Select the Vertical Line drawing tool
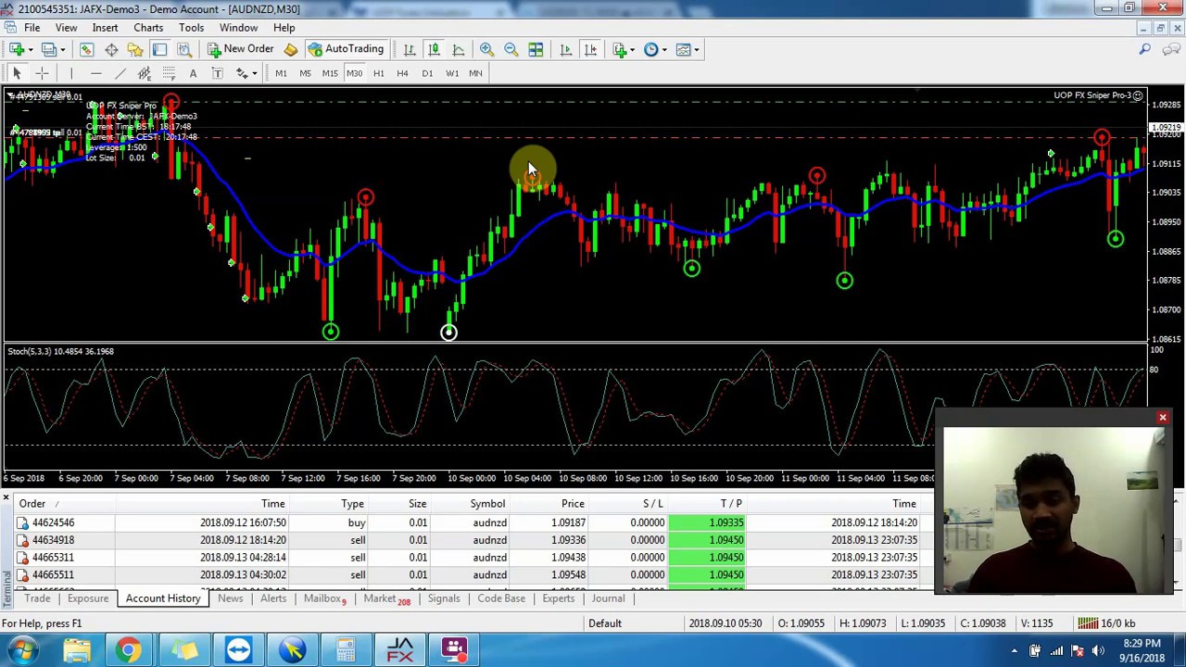The height and width of the screenshot is (667, 1186). [71, 73]
